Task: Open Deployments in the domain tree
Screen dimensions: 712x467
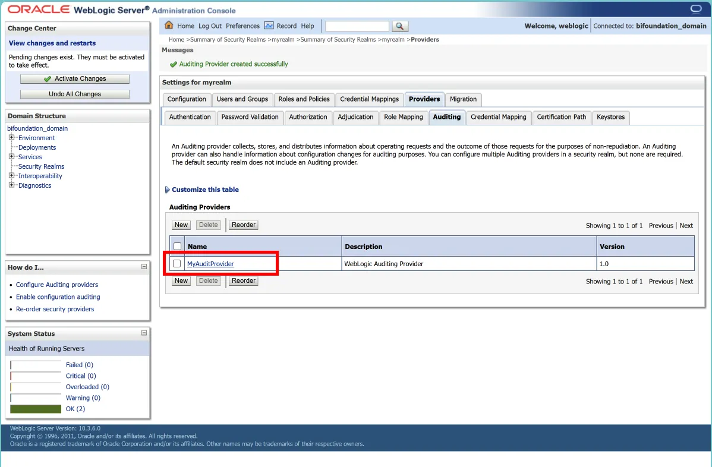Action: point(37,147)
